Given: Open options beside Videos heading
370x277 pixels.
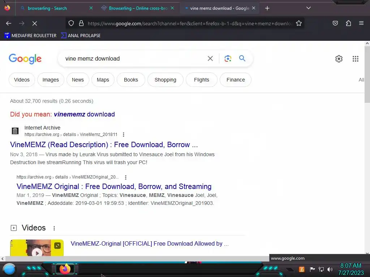Looking at the screenshot, I should 54,228.
